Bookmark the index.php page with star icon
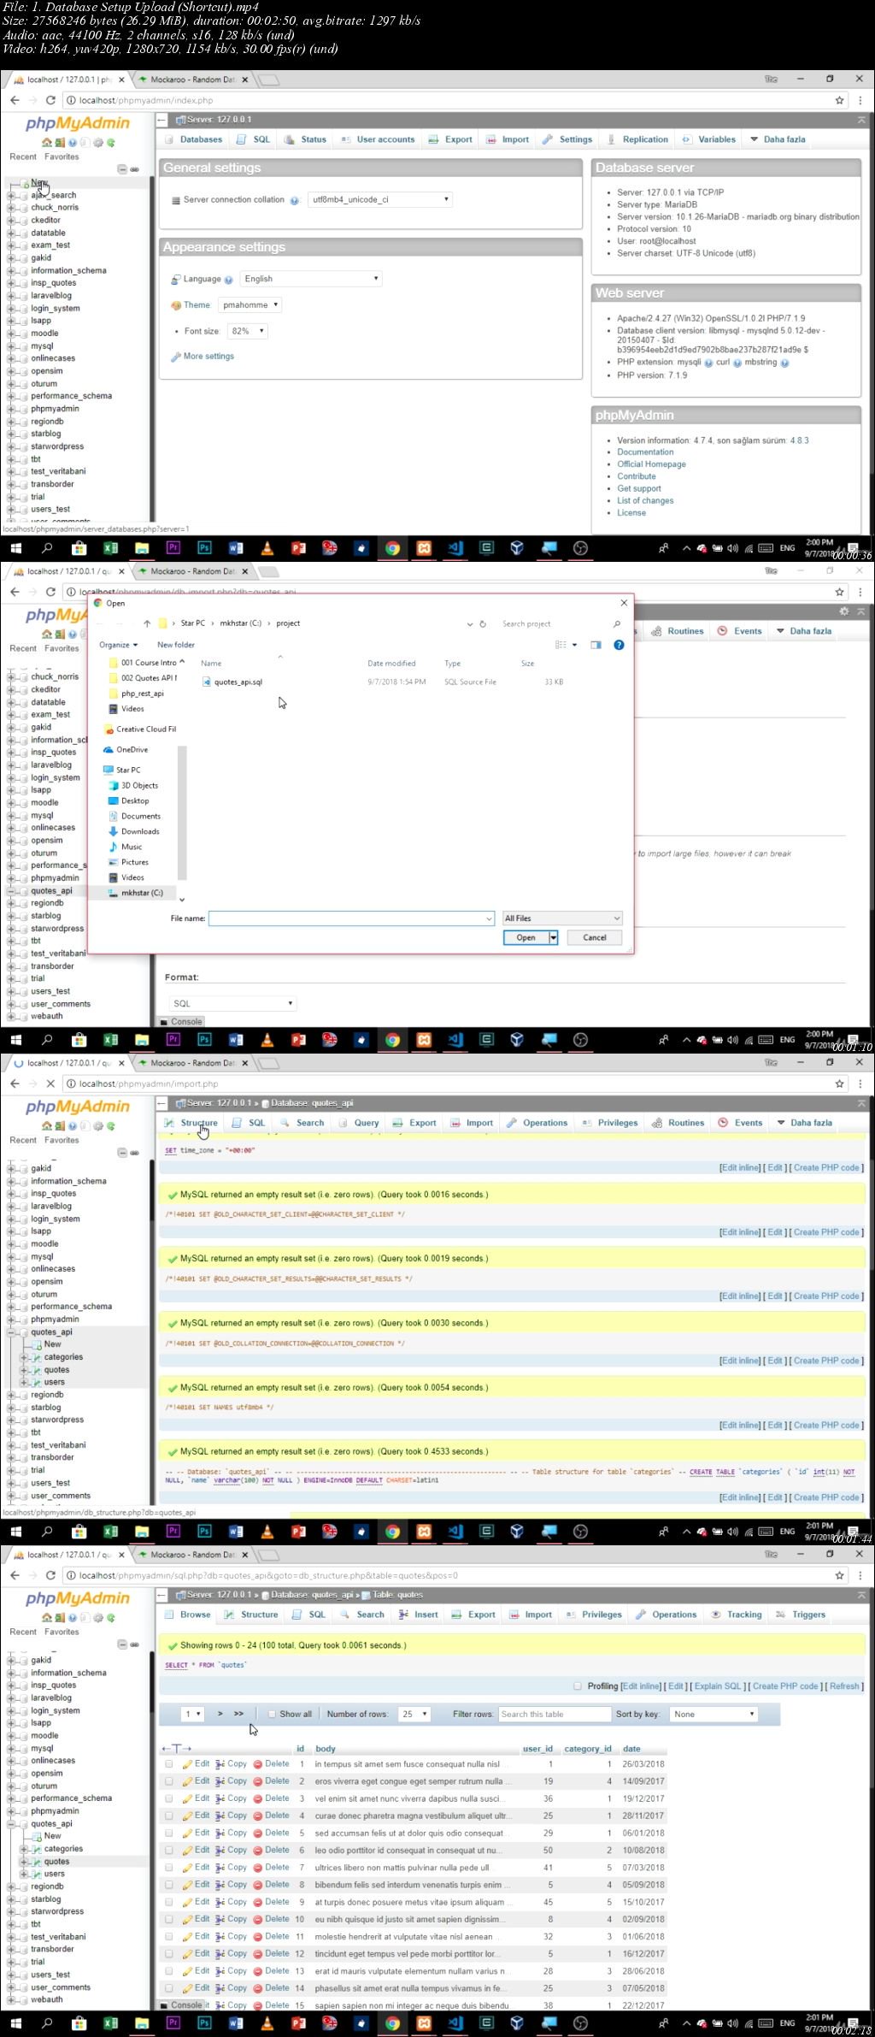Screen dimensions: 875x2037 [839, 100]
